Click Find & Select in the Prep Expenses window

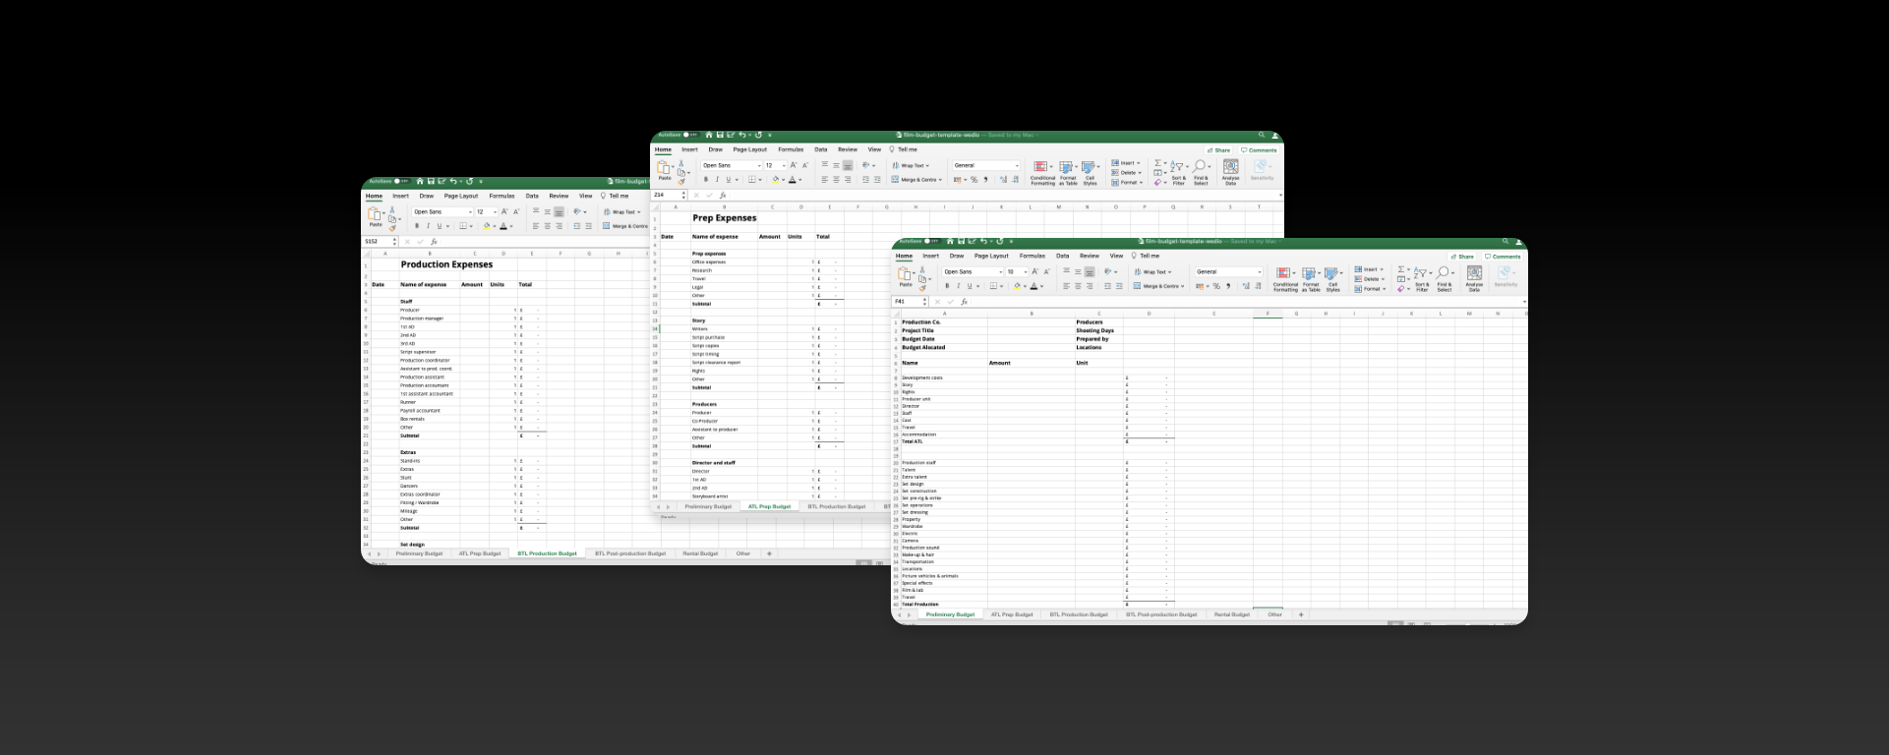coord(1201,173)
